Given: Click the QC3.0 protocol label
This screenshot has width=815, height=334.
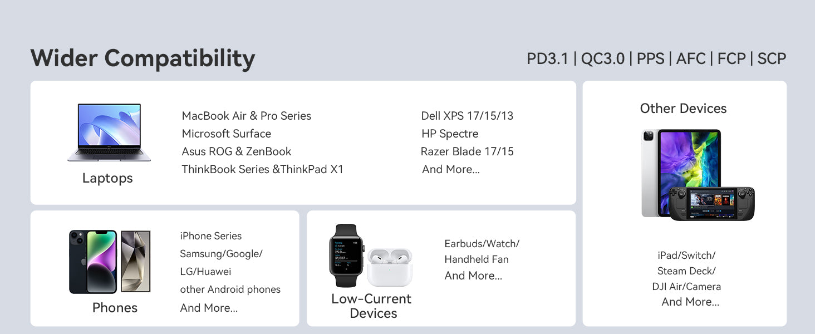Looking at the screenshot, I should 603,58.
